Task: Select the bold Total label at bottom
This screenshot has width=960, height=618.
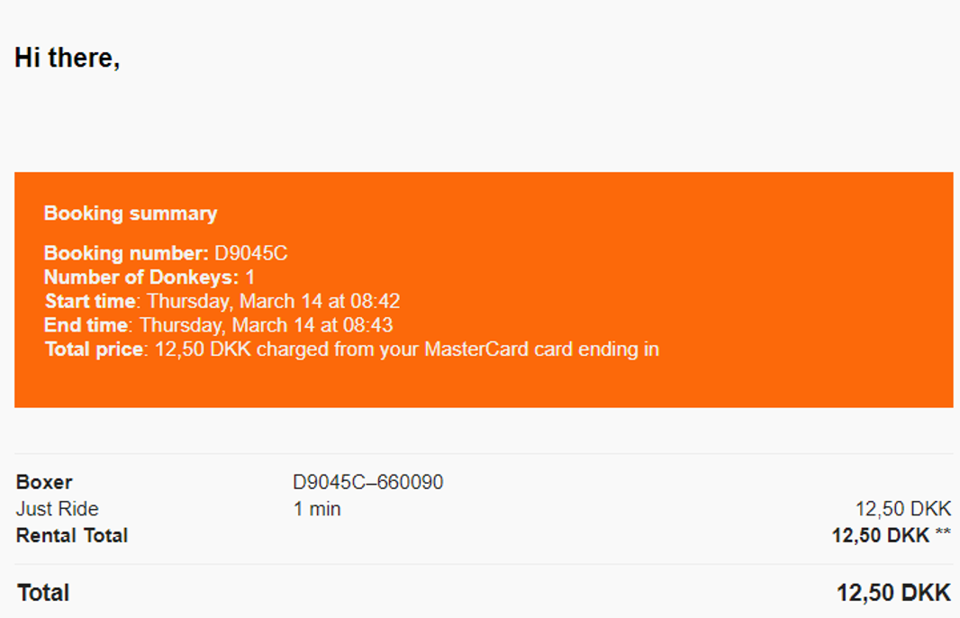Action: click(x=43, y=593)
